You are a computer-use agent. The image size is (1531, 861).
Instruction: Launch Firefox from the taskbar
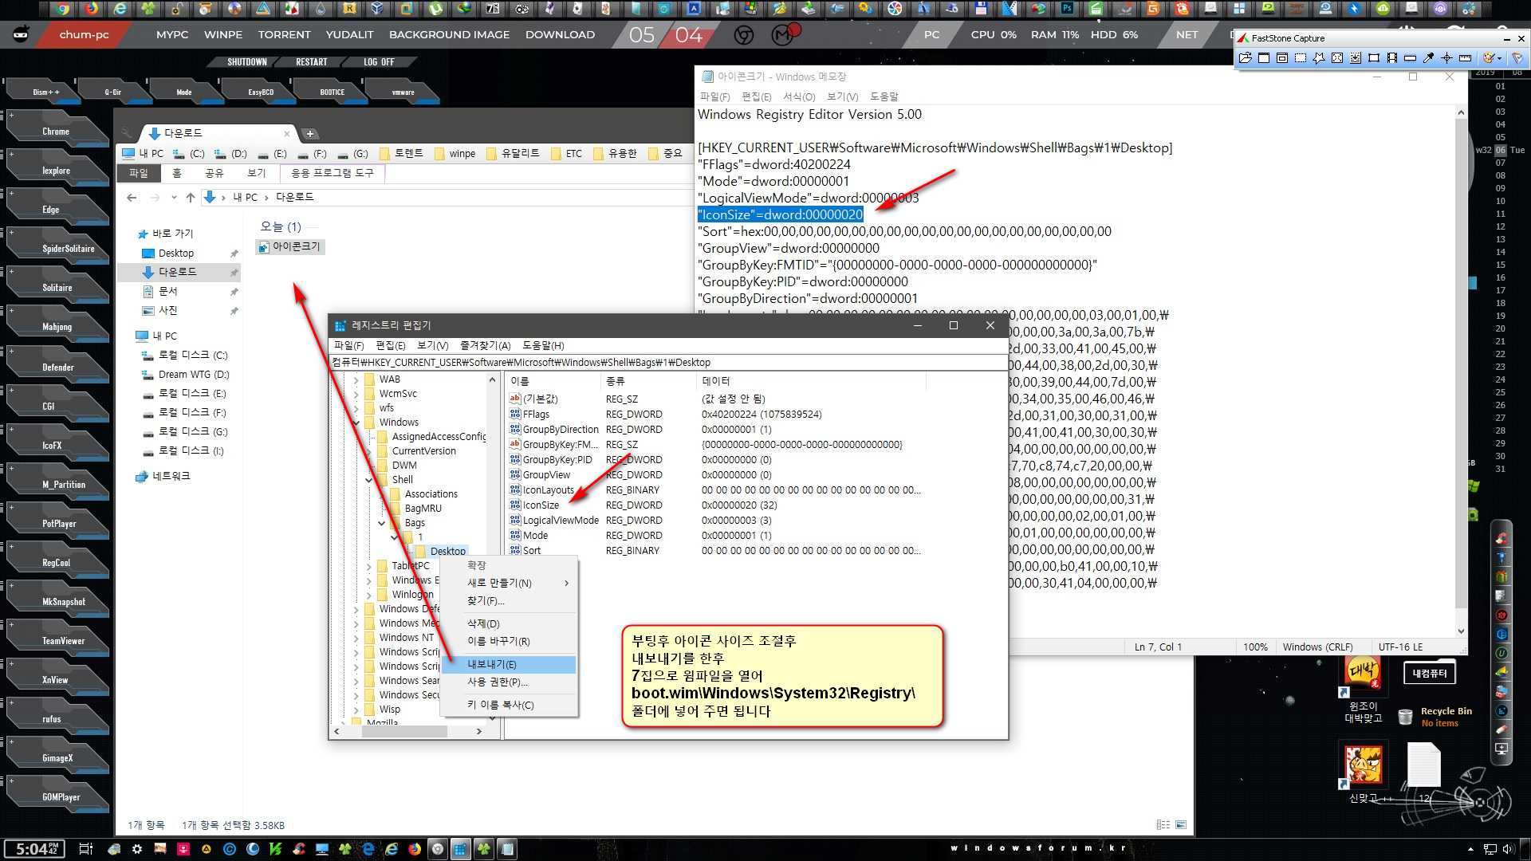(414, 849)
